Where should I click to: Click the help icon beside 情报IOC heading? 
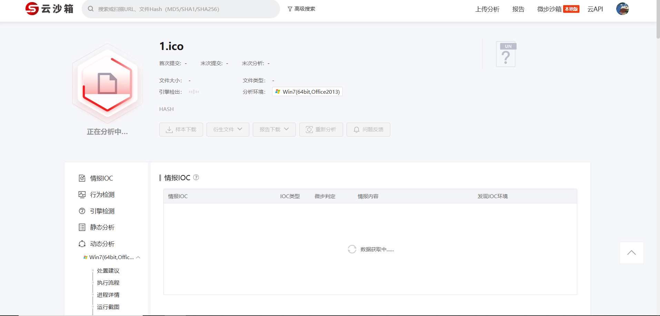(196, 177)
